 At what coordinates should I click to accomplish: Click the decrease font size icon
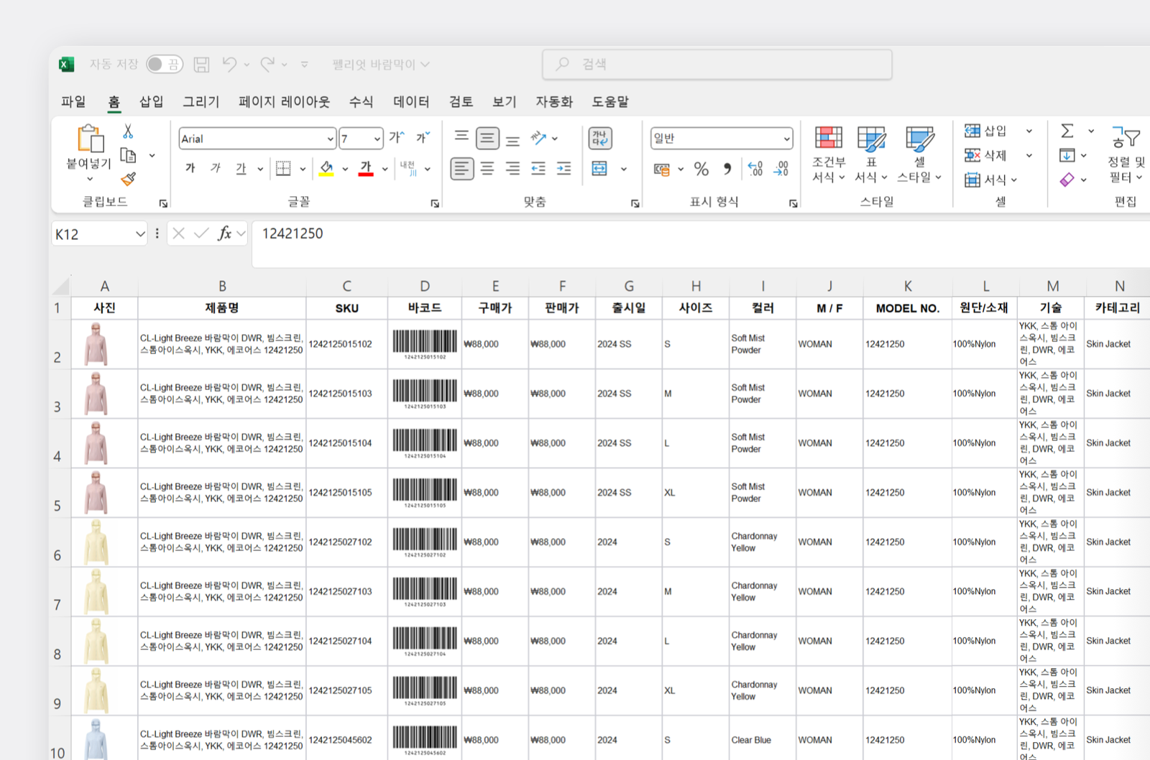[x=423, y=137]
